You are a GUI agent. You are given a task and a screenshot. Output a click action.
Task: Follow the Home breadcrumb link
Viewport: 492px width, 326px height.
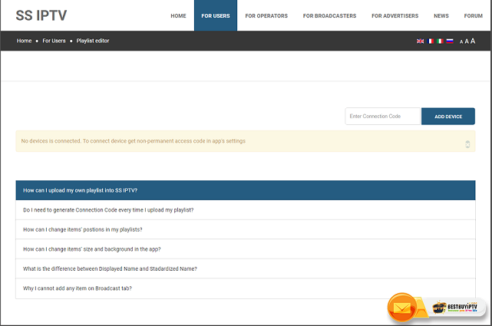coord(25,41)
